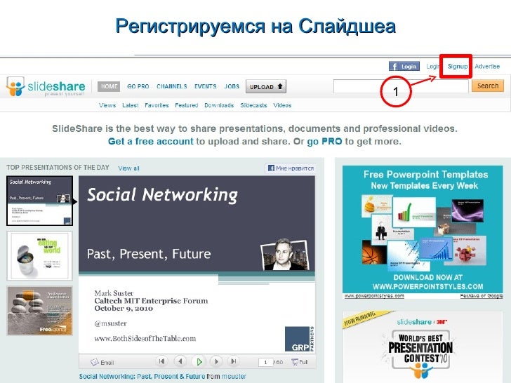Image resolution: width=511 pixels, height=383 pixels.
Task: Click the 'Реклама от Google' link
Action: click(482, 296)
